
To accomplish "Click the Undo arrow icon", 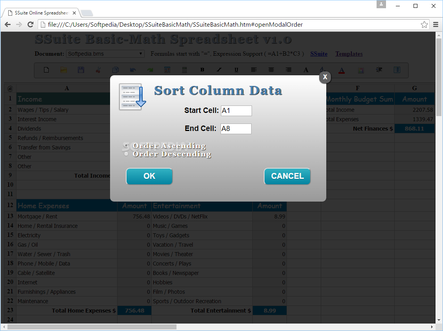I will tap(133, 70).
